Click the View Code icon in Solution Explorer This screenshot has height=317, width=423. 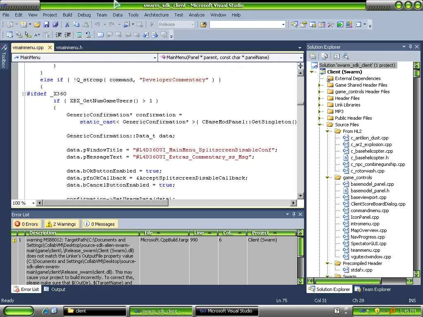coord(336,56)
